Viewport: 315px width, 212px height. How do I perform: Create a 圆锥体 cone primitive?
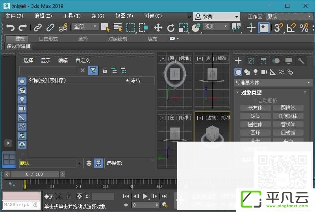pos(288,108)
